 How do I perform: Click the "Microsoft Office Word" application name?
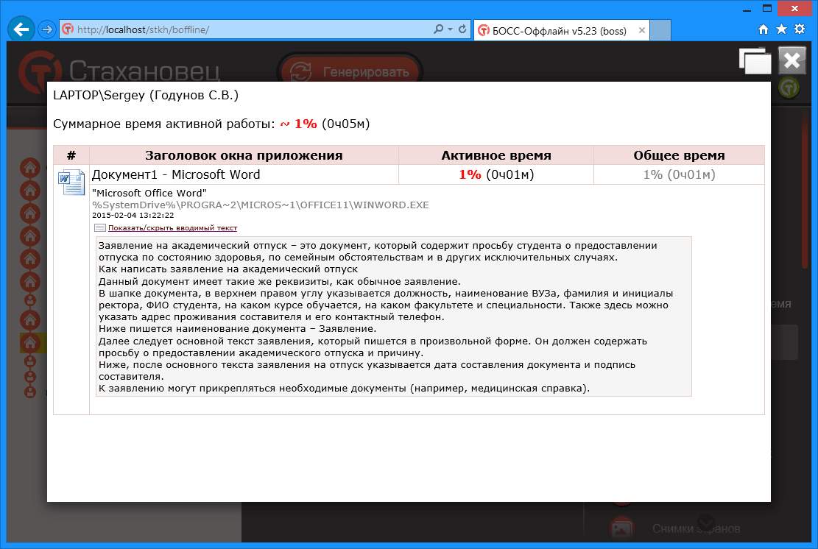tap(149, 193)
